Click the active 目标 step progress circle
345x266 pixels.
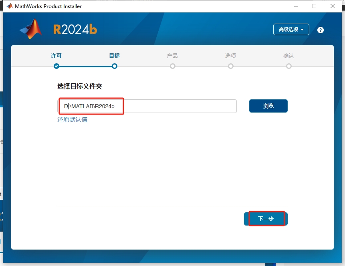tap(114, 66)
